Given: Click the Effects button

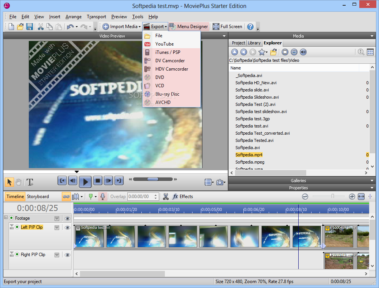Looking at the screenshot, I should pos(183,197).
